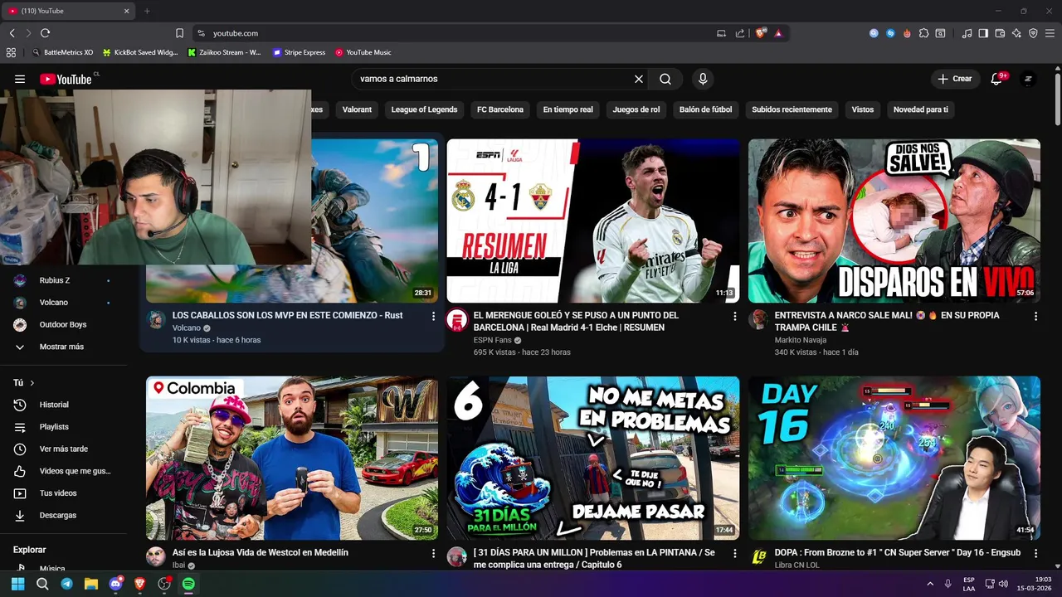Image resolution: width=1062 pixels, height=597 pixels.
Task: Open the account avatar menu
Action: point(1028,79)
